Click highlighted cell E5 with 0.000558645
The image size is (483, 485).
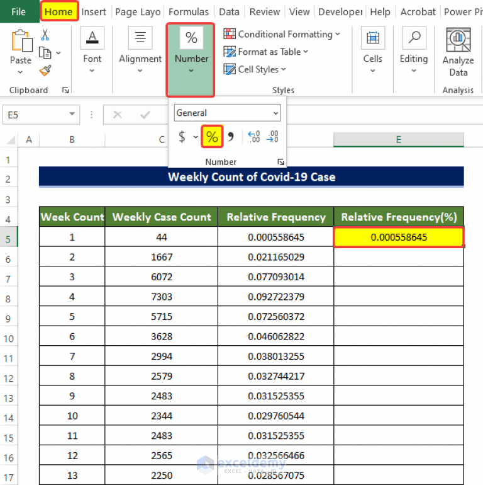click(399, 237)
